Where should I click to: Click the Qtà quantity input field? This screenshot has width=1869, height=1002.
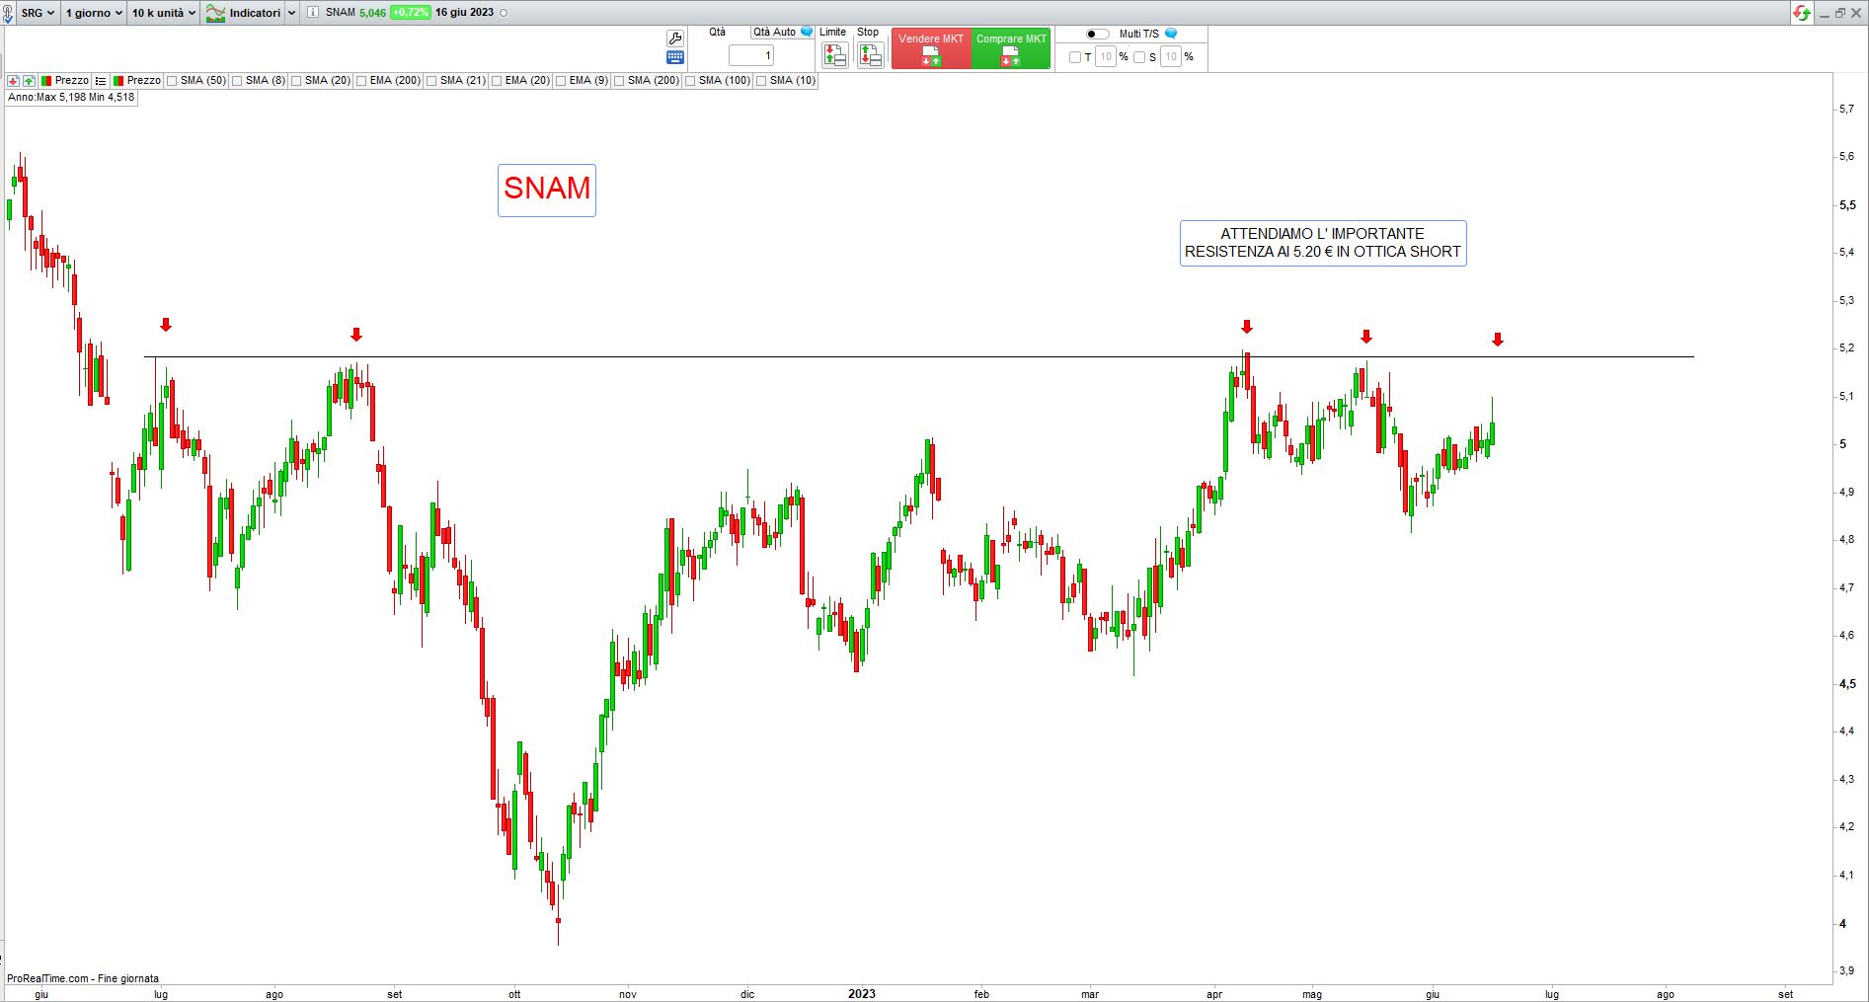(750, 56)
